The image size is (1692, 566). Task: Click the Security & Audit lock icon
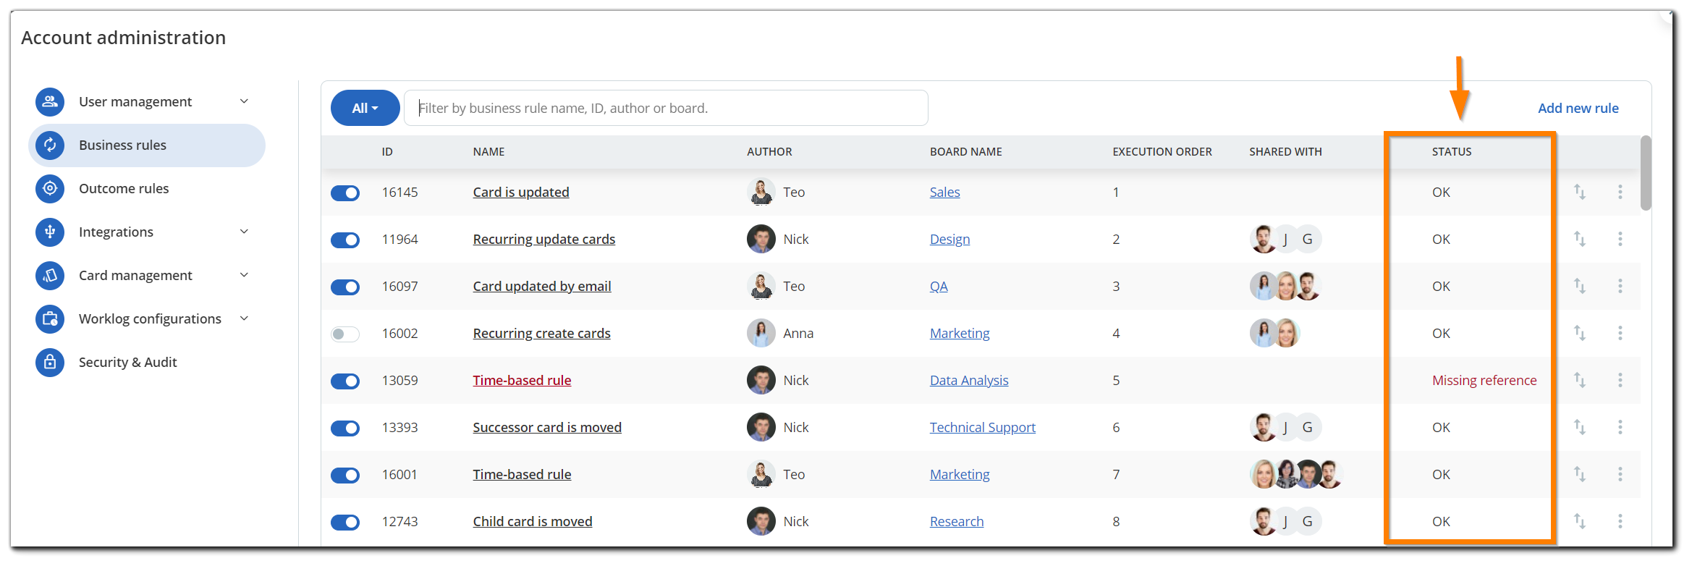pos(50,362)
